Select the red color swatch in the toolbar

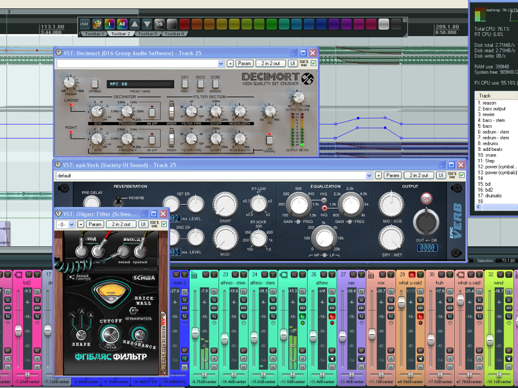click(x=185, y=24)
